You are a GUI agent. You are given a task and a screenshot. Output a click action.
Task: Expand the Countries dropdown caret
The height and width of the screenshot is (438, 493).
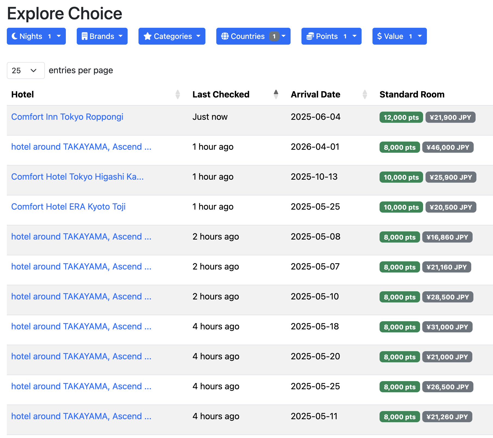click(284, 36)
